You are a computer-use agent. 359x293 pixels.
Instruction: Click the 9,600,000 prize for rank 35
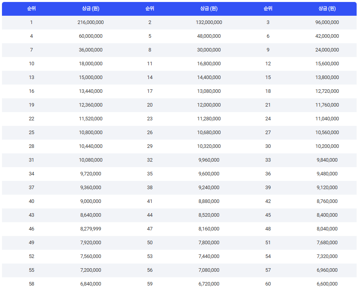pyautogui.click(x=209, y=174)
